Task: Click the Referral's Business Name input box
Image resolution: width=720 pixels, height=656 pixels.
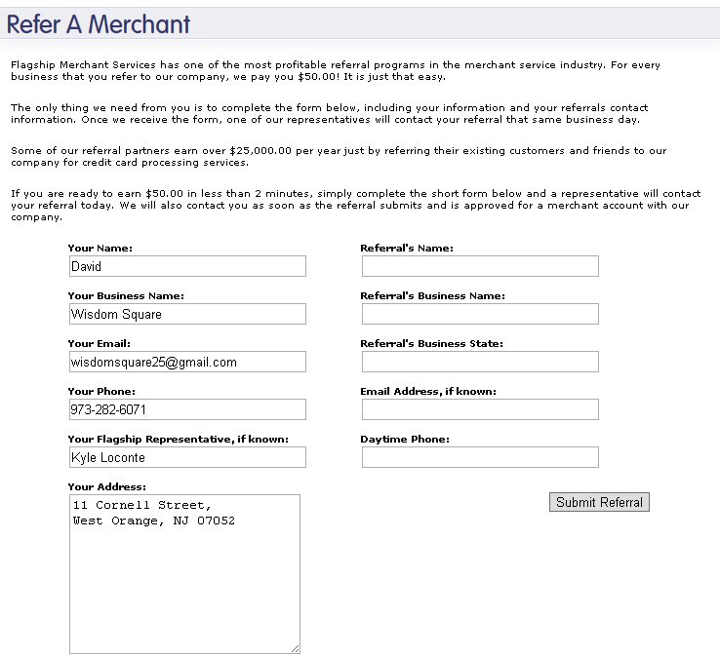Action: coord(479,314)
